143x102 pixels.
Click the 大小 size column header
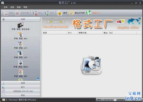[x=72, y=33]
